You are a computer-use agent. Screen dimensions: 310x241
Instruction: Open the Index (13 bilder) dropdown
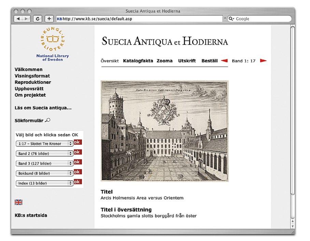44,183
